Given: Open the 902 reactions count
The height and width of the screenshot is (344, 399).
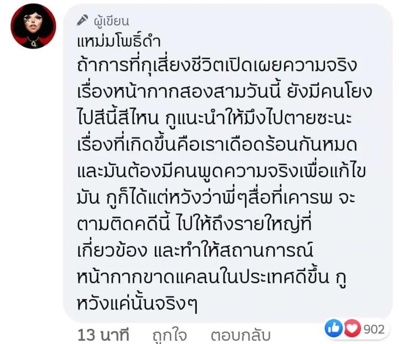Looking at the screenshot, I should point(374,329).
